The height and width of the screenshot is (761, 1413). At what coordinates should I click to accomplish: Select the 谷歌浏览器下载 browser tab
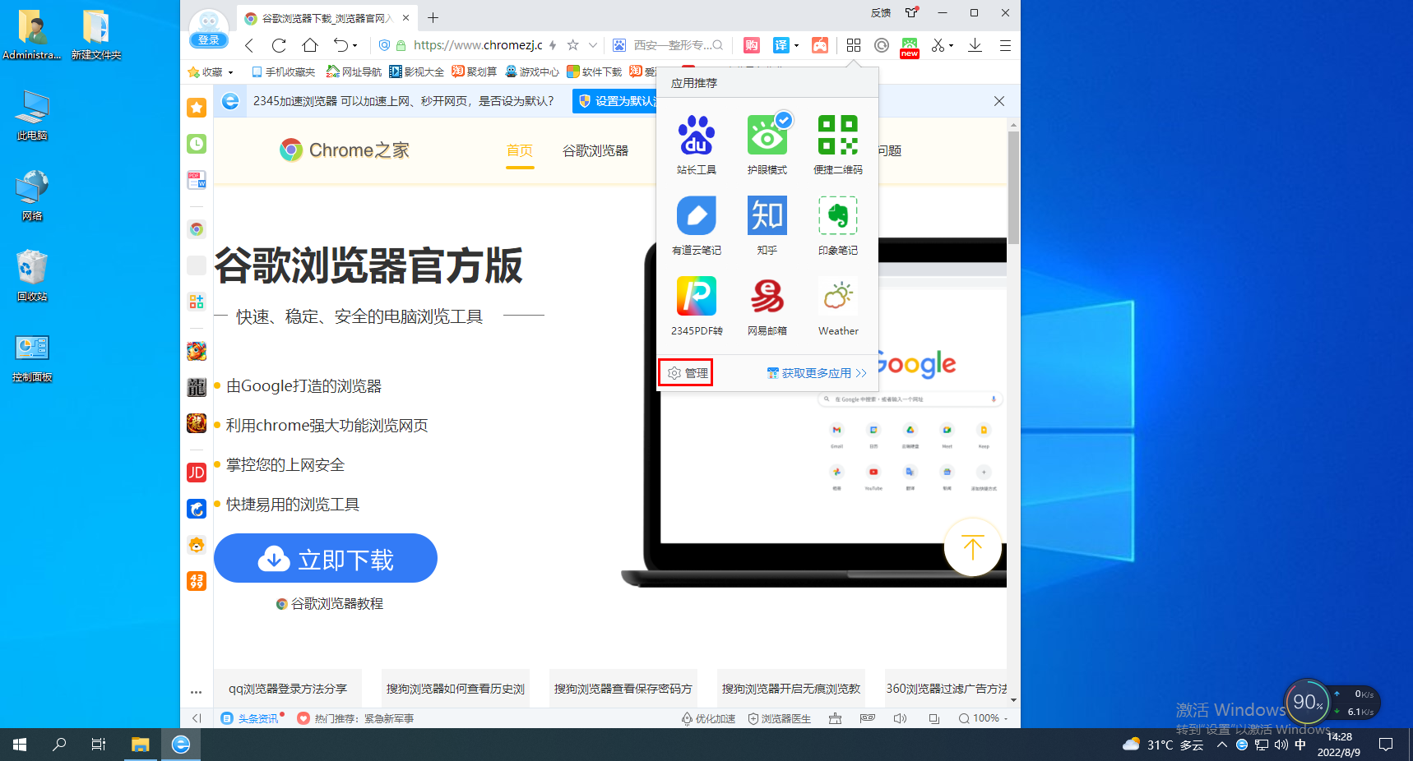click(327, 17)
